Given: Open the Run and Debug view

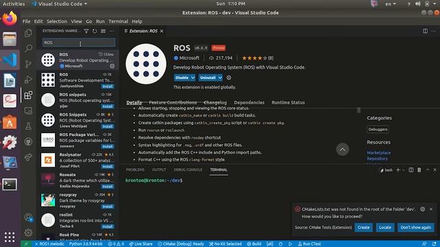Looking at the screenshot, I should click(28, 80).
